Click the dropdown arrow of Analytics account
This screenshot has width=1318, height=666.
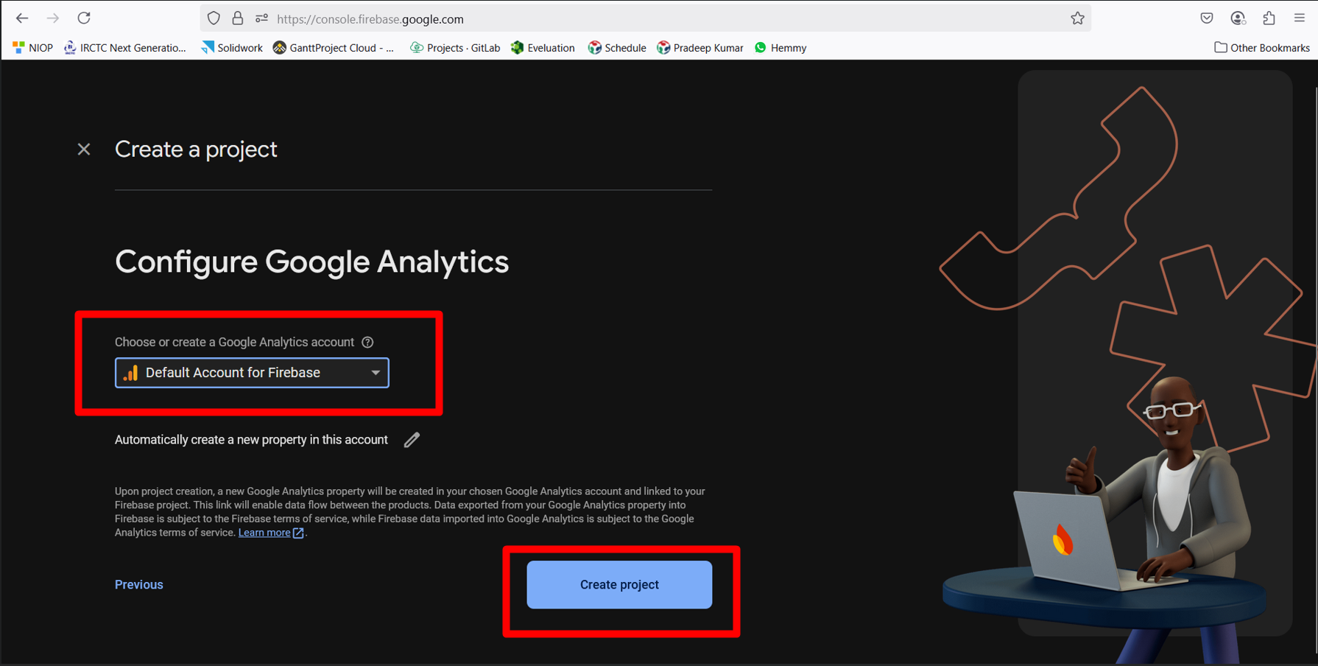tap(376, 373)
